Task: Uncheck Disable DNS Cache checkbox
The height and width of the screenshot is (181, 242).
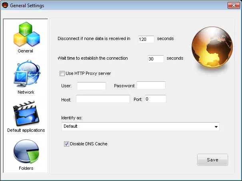Action: (66, 144)
